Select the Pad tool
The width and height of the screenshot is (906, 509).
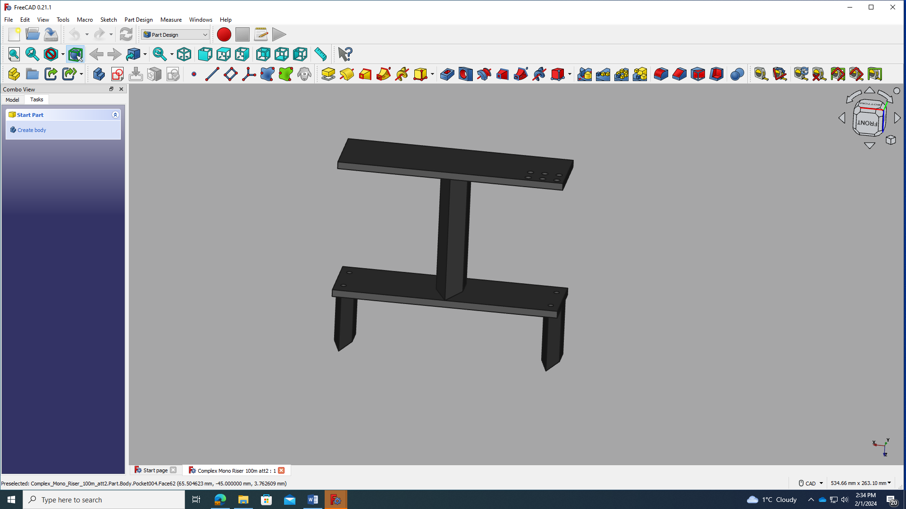pyautogui.click(x=328, y=74)
